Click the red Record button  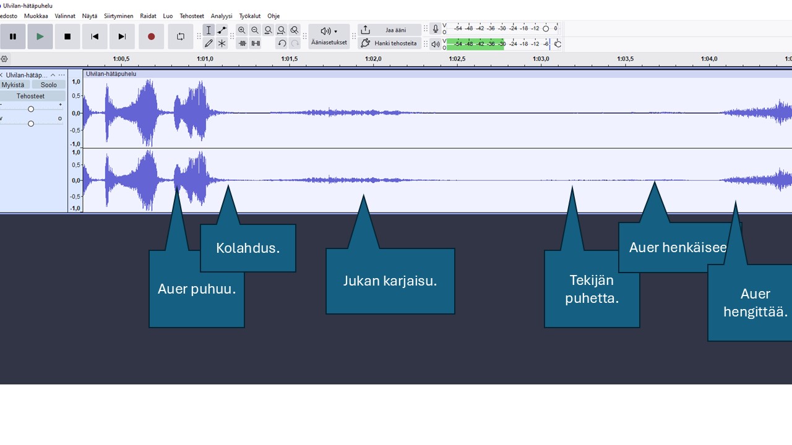coord(151,36)
